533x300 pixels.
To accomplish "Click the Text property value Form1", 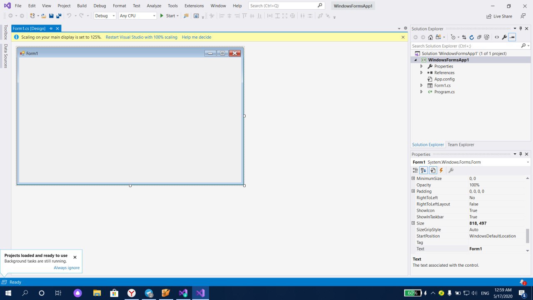I will [x=496, y=249].
